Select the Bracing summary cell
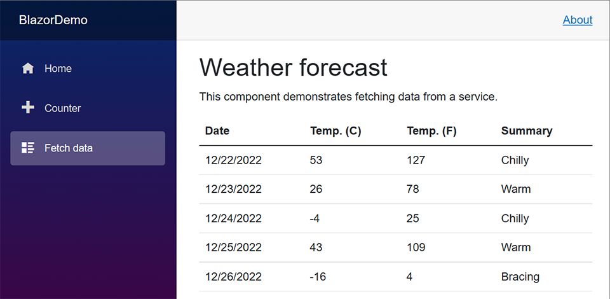Image resolution: width=610 pixels, height=299 pixels. point(520,277)
